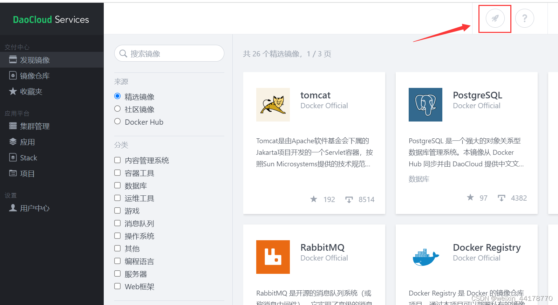Click the RabbitMQ orange logo thumbnail
Image resolution: width=558 pixels, height=305 pixels.
pos(273,257)
